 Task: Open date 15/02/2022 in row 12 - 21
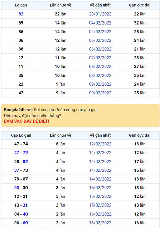(100, 196)
